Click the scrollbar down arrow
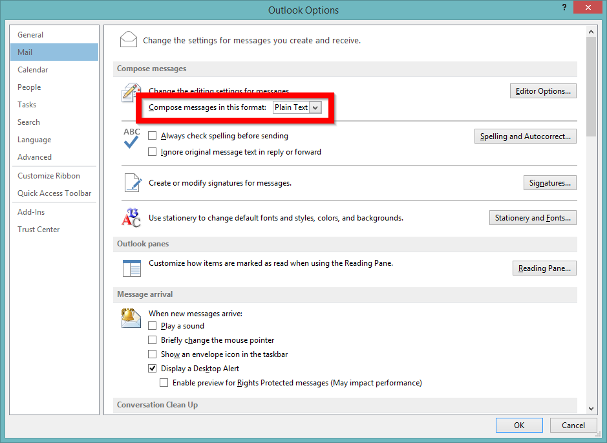This screenshot has height=443, width=607. pos(591,409)
